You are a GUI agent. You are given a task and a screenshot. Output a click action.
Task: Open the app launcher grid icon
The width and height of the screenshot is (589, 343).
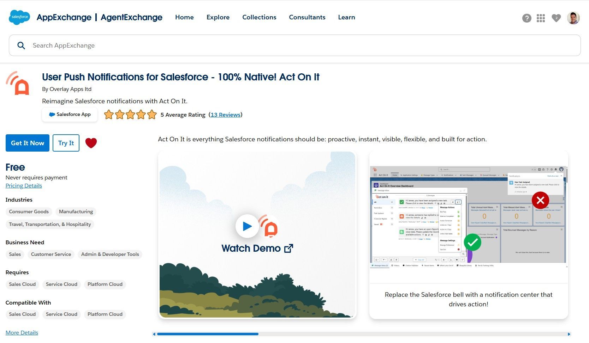click(541, 18)
